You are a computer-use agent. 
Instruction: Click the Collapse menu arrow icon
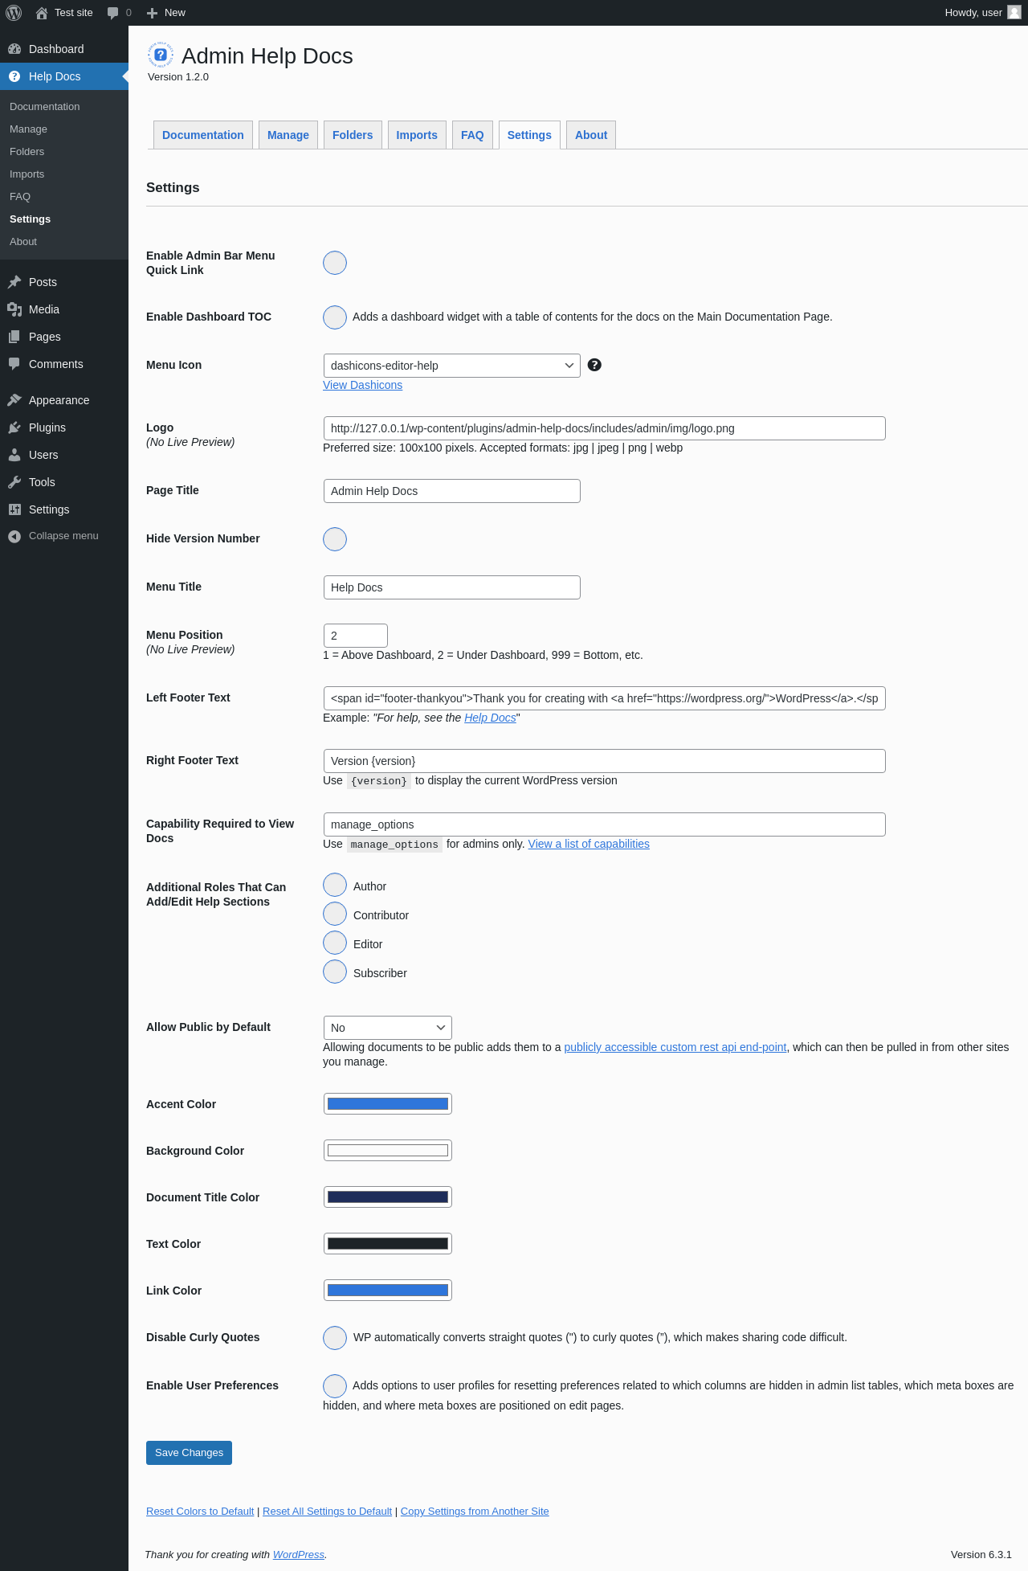pyautogui.click(x=14, y=536)
